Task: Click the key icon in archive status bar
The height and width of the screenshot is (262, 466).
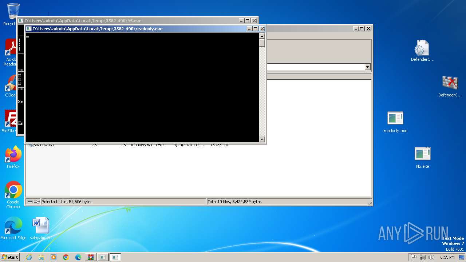Action: click(x=37, y=202)
